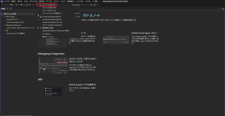Run Code Analysis on SuperBookToolsApp entry
The image size is (225, 116).
point(60,31)
